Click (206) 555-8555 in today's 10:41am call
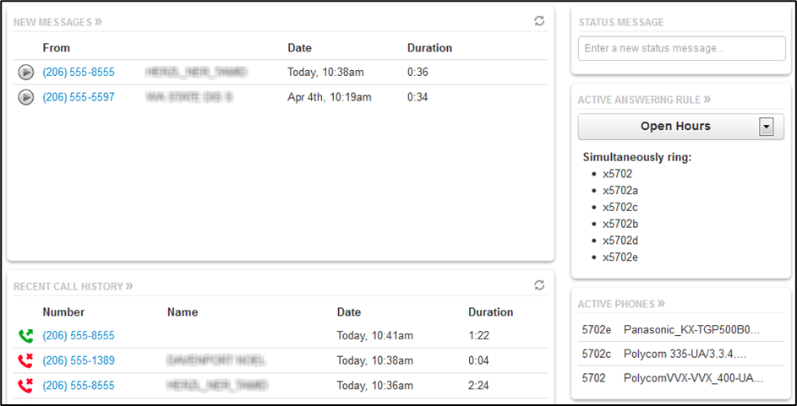Viewport: 797px width, 406px height. (79, 336)
